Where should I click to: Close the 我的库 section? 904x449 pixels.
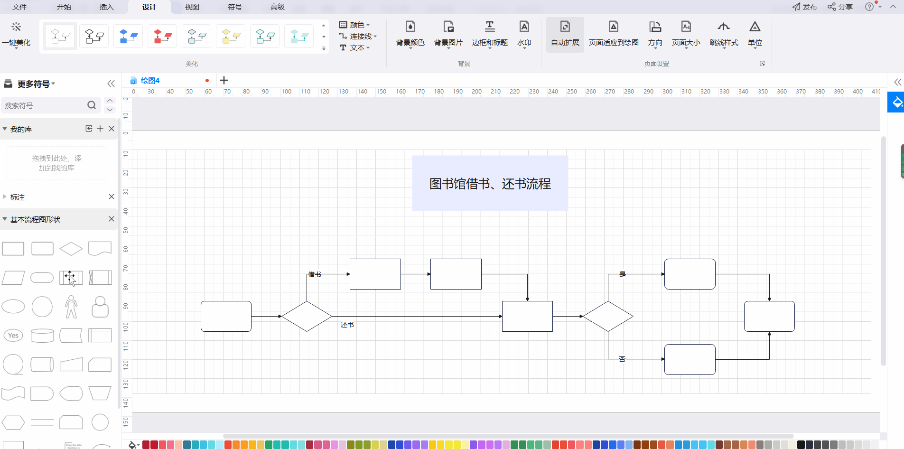tap(112, 129)
